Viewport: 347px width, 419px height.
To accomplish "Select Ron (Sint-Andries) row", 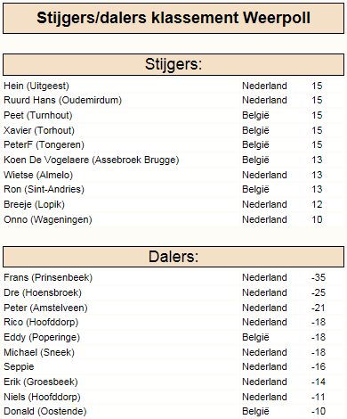I will (x=173, y=189).
